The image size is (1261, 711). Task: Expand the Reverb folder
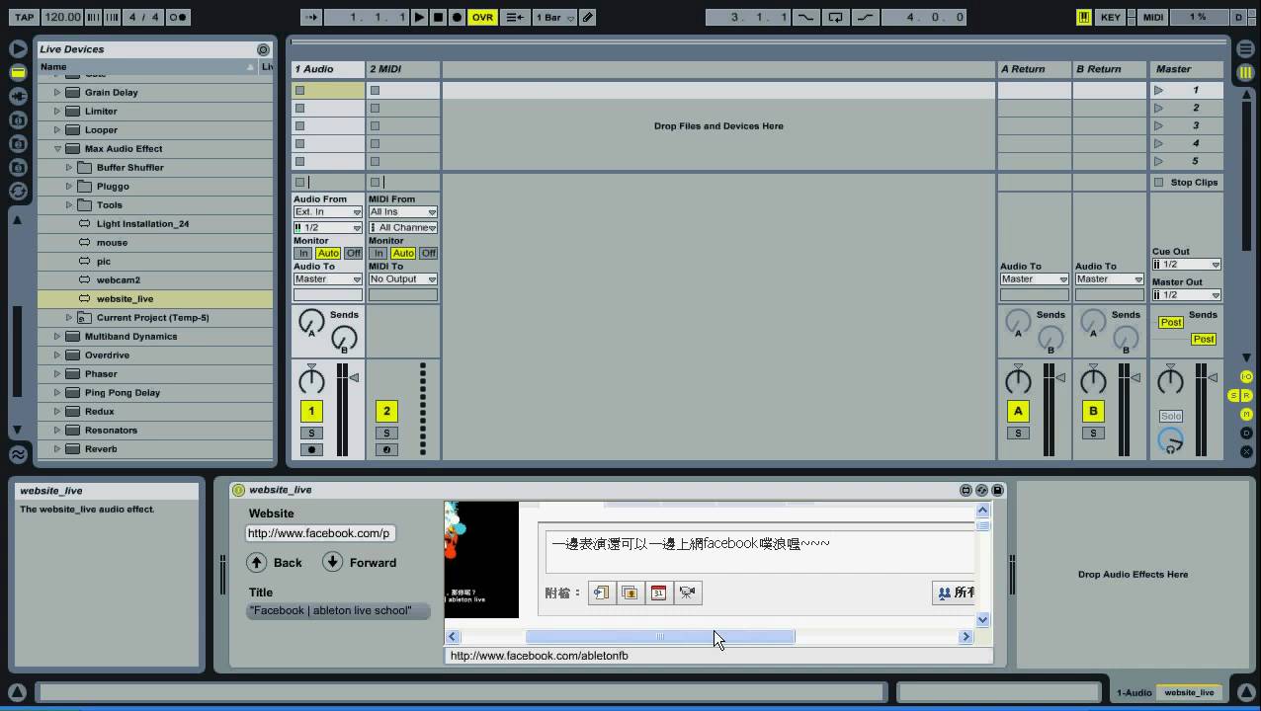click(x=57, y=449)
